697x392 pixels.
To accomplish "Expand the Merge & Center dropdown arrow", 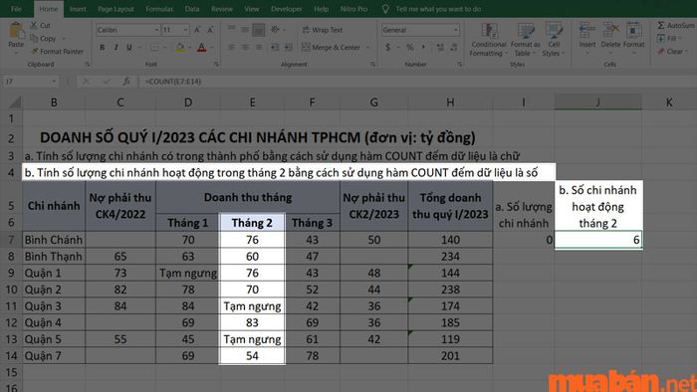I will (x=367, y=47).
